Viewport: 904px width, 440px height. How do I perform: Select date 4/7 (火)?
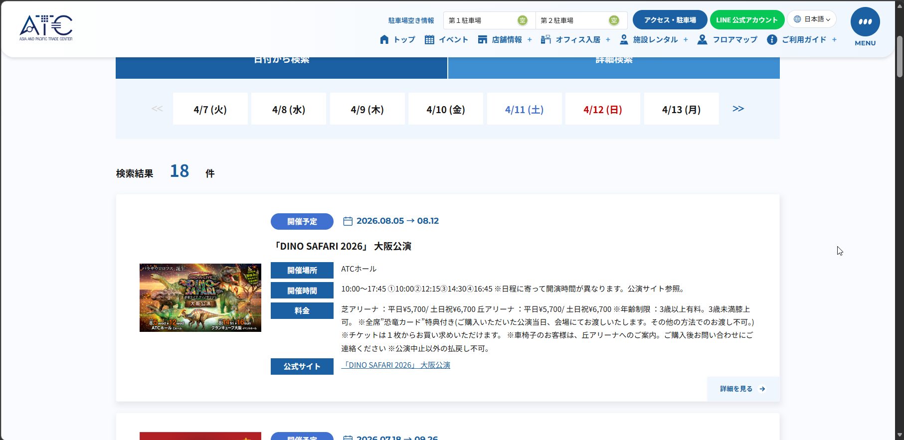point(210,109)
